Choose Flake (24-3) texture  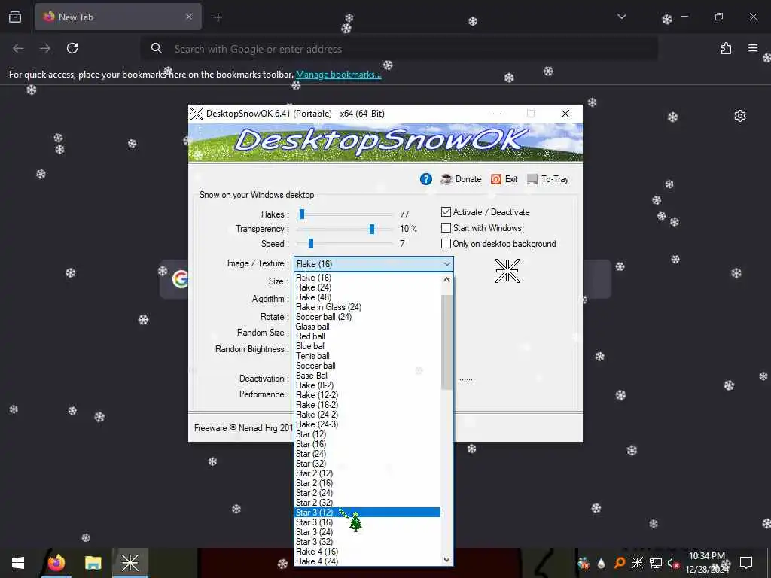pyautogui.click(x=367, y=424)
